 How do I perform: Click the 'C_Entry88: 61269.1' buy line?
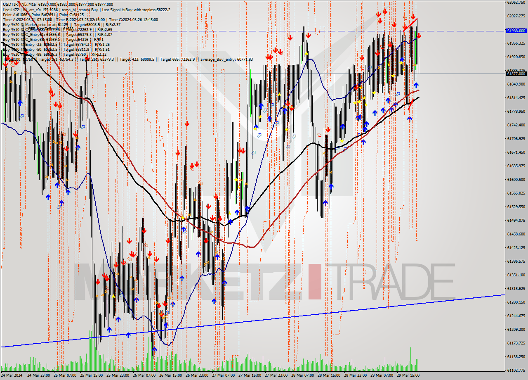(x=53, y=39)
